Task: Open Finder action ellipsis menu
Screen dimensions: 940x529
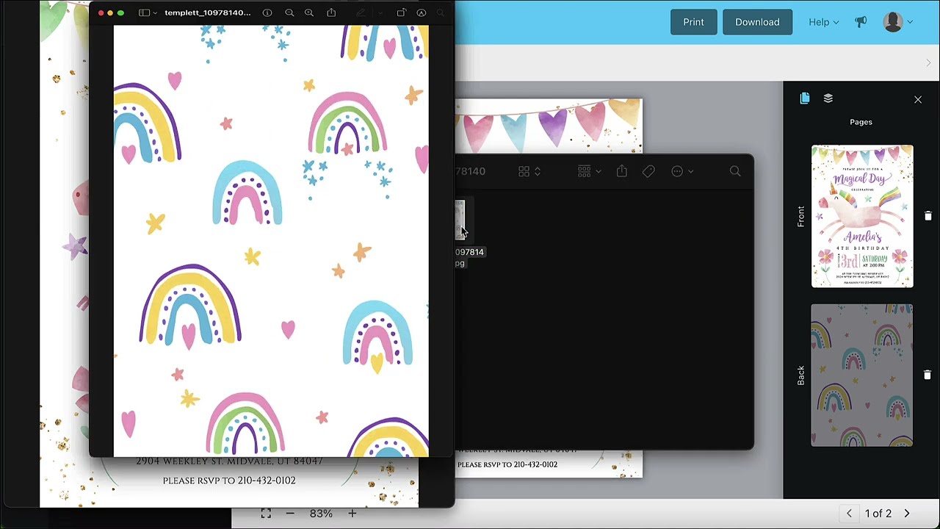Action: click(677, 171)
